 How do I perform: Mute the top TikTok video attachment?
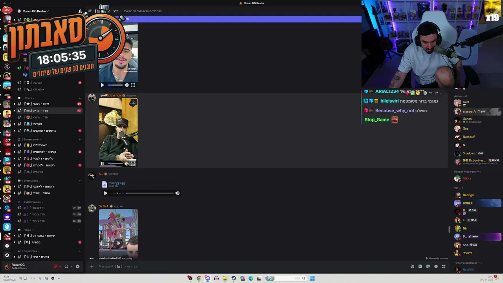(x=127, y=85)
